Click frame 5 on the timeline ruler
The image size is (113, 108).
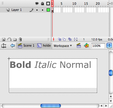coord(61,4)
